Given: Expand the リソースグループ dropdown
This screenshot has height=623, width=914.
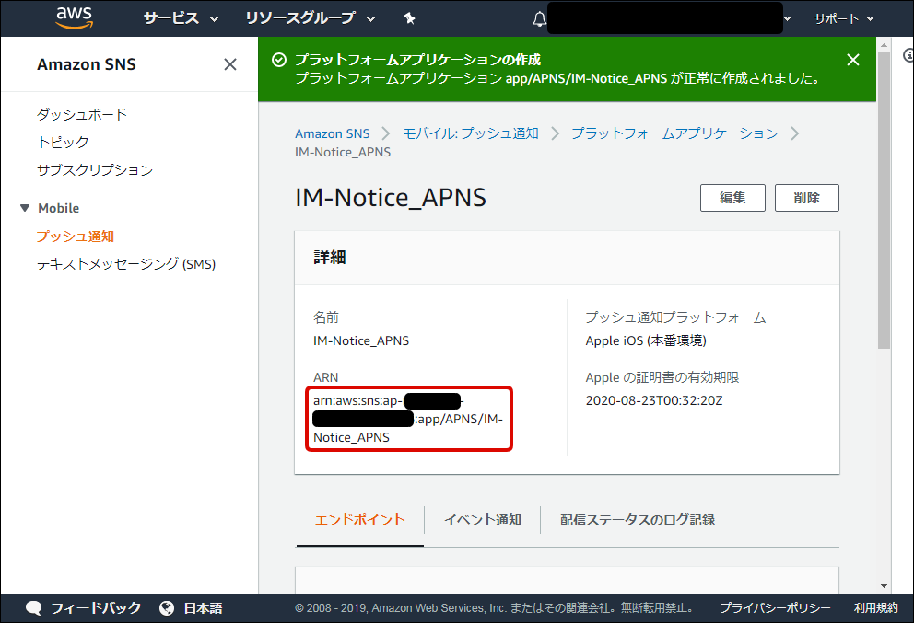Looking at the screenshot, I should tap(311, 18).
